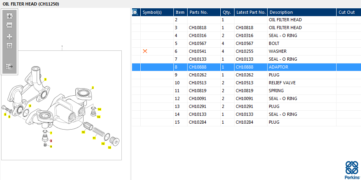Select callout 13 by the plug
361x180 pixels.
pos(110,148)
